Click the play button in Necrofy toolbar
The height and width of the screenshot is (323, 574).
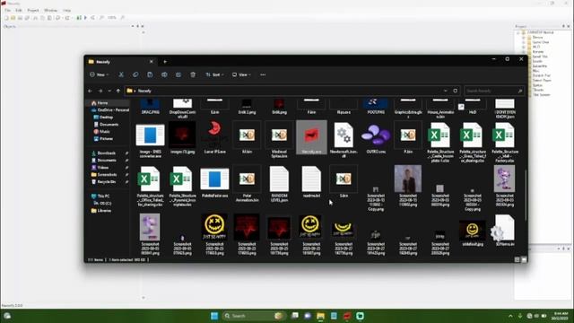click(86, 18)
